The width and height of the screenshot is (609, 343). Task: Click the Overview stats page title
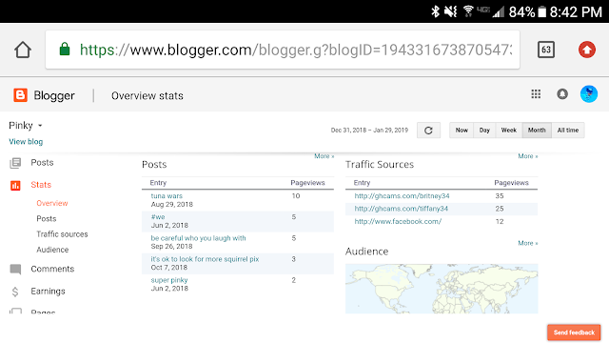click(147, 95)
